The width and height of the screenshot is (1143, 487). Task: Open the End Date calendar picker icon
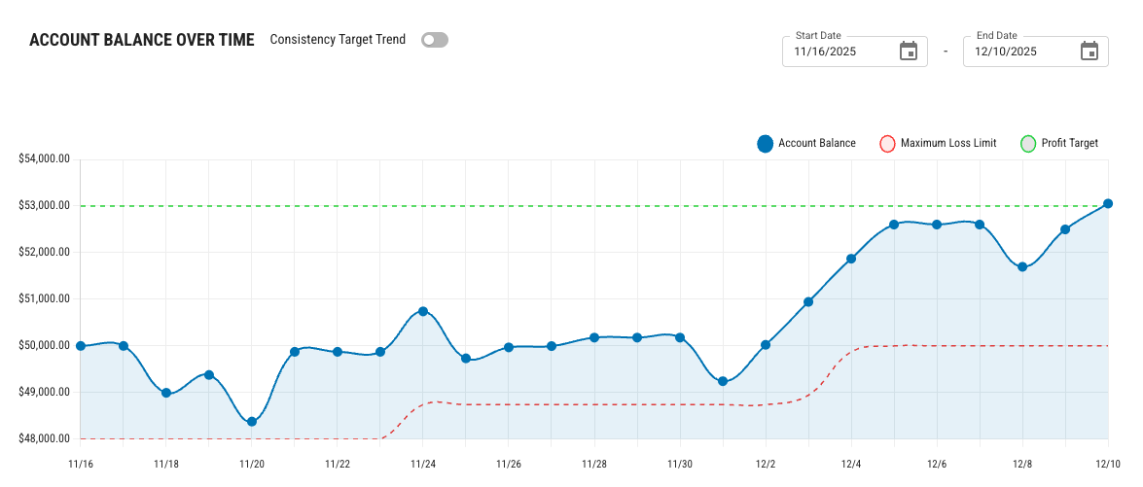click(x=1089, y=52)
